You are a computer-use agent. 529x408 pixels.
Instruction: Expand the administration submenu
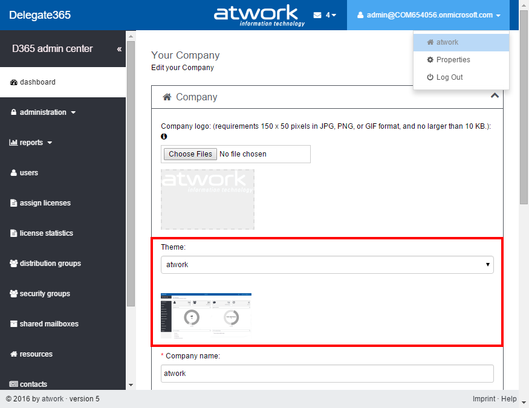point(44,112)
